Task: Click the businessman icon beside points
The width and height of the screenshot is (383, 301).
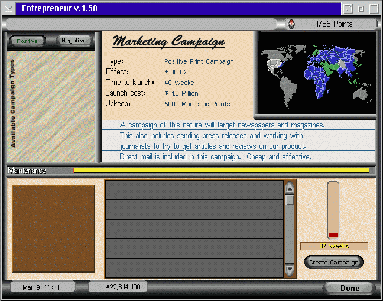Action: 291,24
